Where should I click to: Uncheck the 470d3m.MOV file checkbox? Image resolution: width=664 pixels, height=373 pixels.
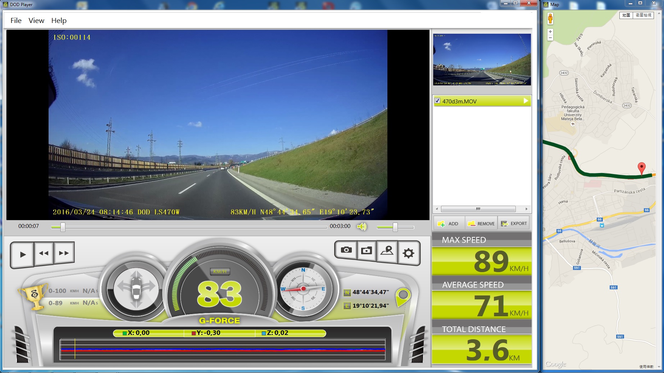click(x=437, y=101)
